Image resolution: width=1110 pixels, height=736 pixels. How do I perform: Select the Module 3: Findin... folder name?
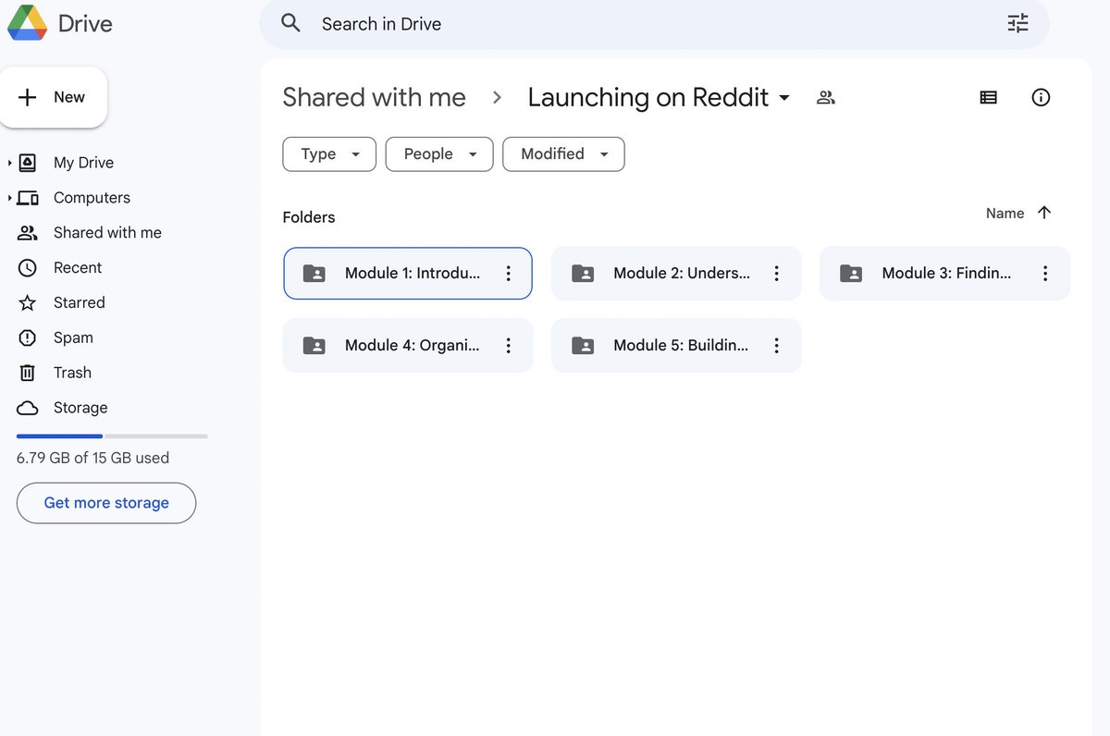[946, 273]
